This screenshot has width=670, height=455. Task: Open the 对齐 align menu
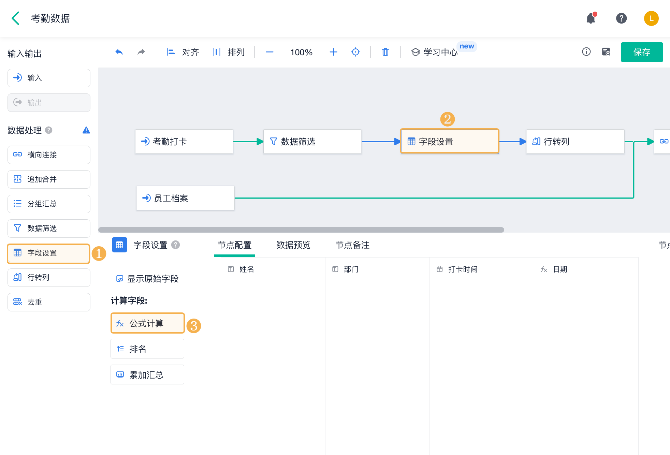[x=183, y=52]
